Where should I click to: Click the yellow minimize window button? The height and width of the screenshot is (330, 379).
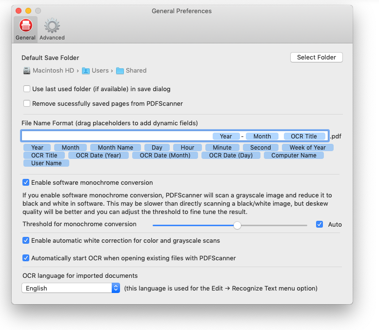pyautogui.click(x=28, y=11)
